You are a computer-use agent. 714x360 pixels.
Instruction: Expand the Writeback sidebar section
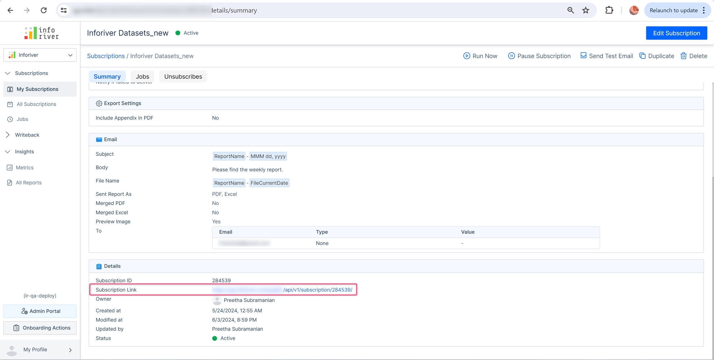tap(8, 135)
